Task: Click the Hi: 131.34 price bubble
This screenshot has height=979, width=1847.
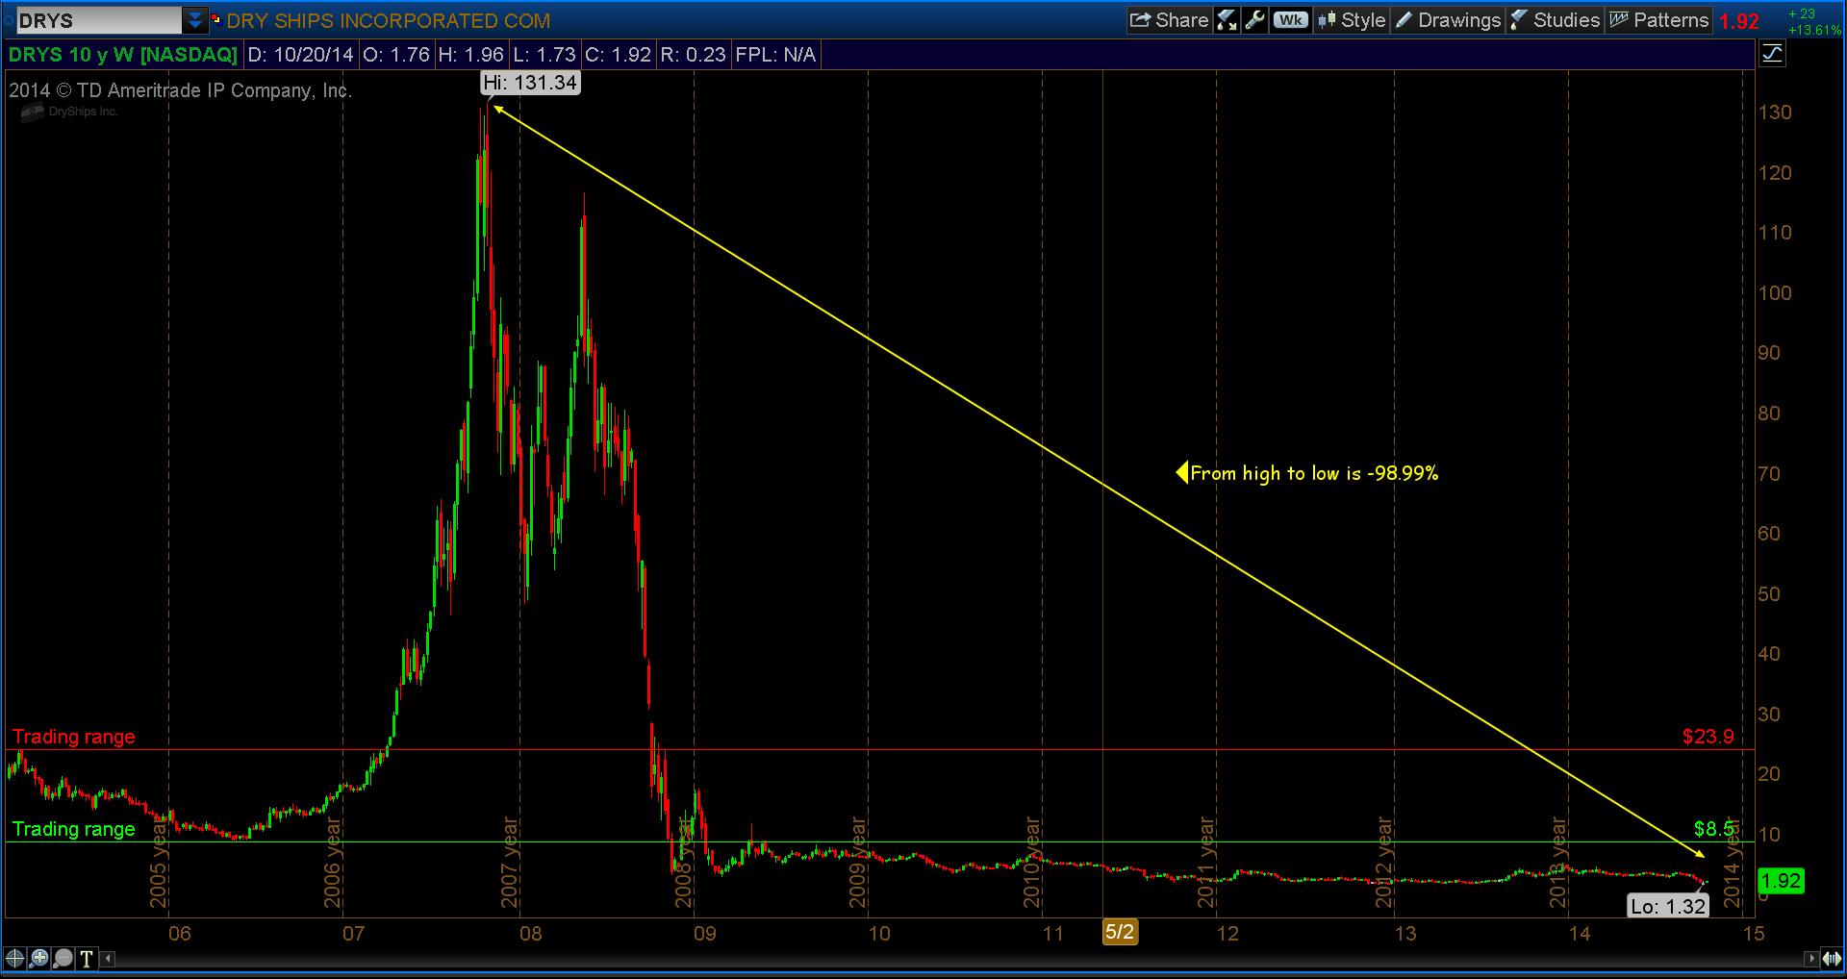Action: pos(530,83)
